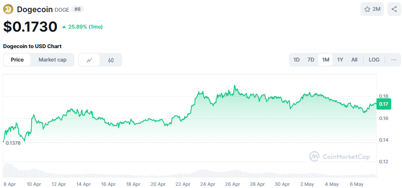Click the current price 0.17 label
402x188 pixels.
[x=383, y=104]
